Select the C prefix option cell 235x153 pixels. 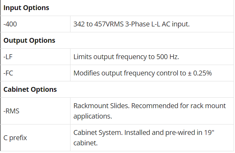[x=35, y=138]
